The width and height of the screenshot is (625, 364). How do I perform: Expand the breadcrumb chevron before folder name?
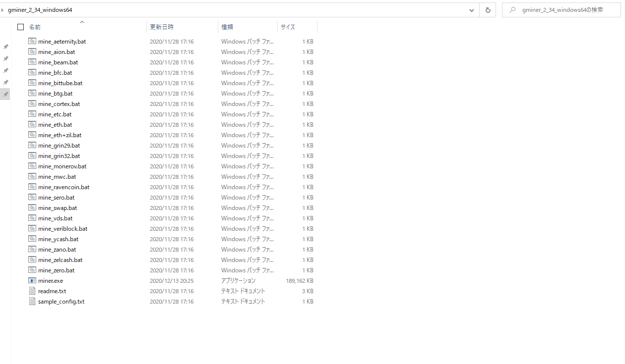[x=2, y=10]
